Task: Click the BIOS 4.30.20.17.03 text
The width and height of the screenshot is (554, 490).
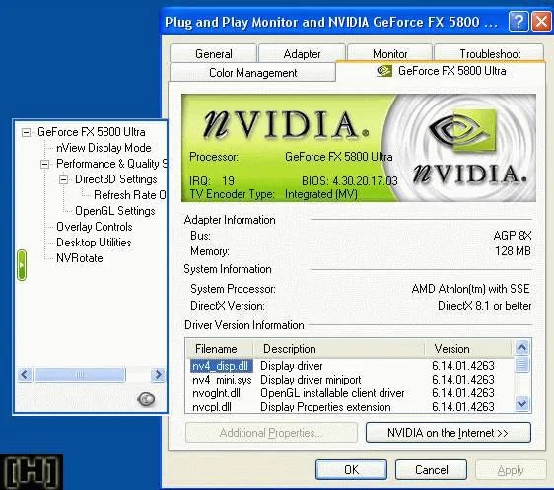Action: pyautogui.click(x=349, y=181)
